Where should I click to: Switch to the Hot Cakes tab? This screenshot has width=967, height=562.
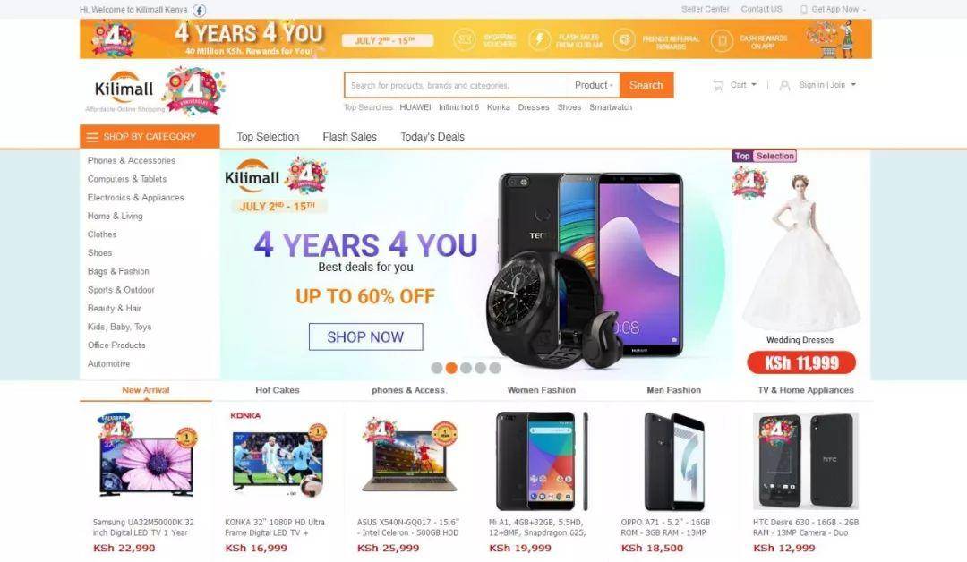(x=278, y=390)
